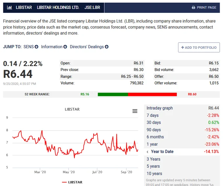Click the 0.14 / 2.22% change value

pos(23,64)
